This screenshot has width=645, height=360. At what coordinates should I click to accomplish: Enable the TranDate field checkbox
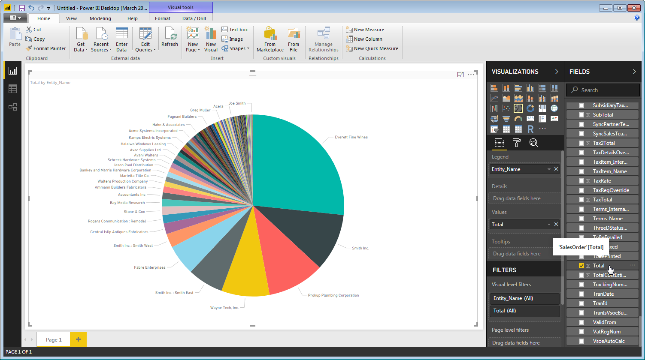point(581,294)
